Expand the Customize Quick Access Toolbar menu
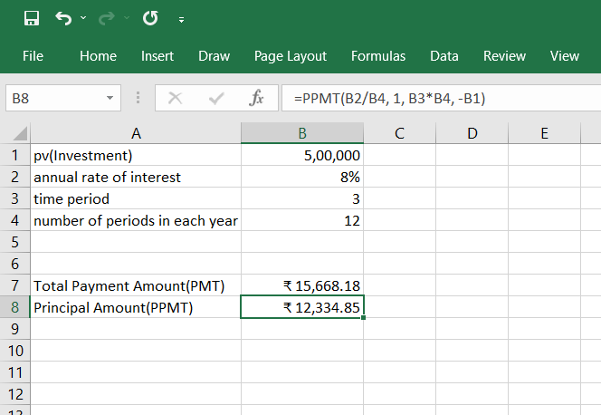The image size is (601, 415). tap(182, 19)
